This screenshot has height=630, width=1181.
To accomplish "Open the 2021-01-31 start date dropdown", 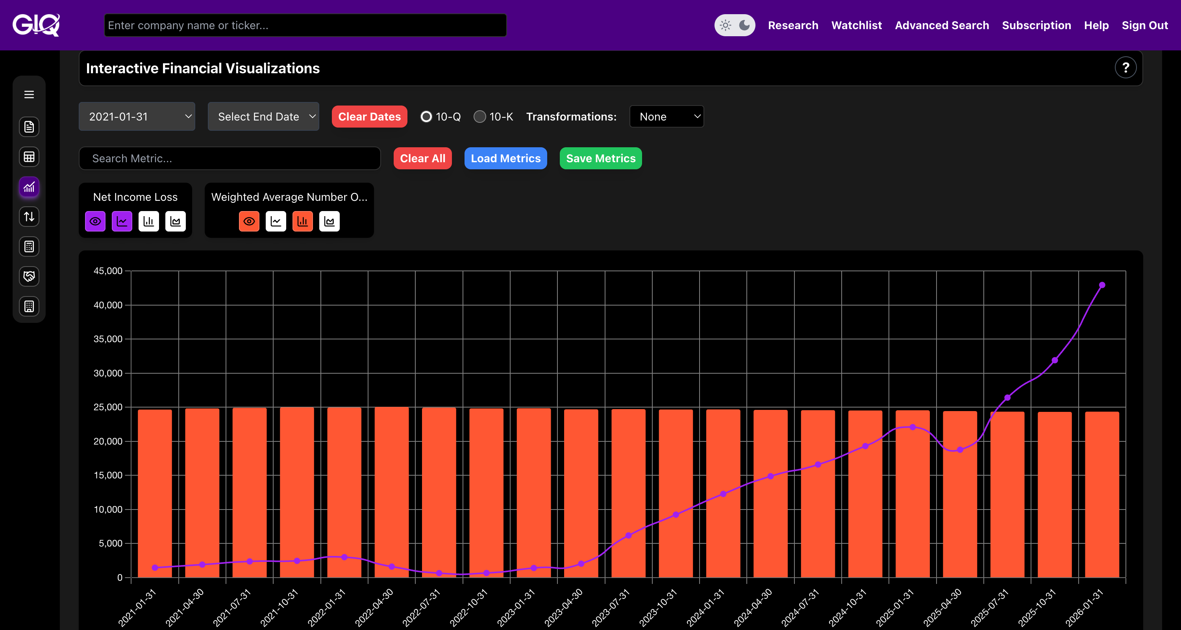I will (137, 117).
